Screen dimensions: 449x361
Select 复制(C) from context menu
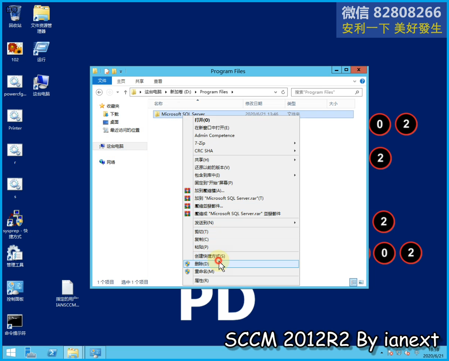241,239
